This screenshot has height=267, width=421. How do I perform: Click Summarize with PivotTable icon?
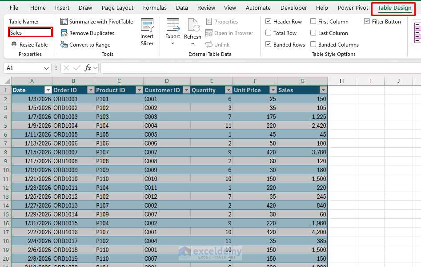64,21
